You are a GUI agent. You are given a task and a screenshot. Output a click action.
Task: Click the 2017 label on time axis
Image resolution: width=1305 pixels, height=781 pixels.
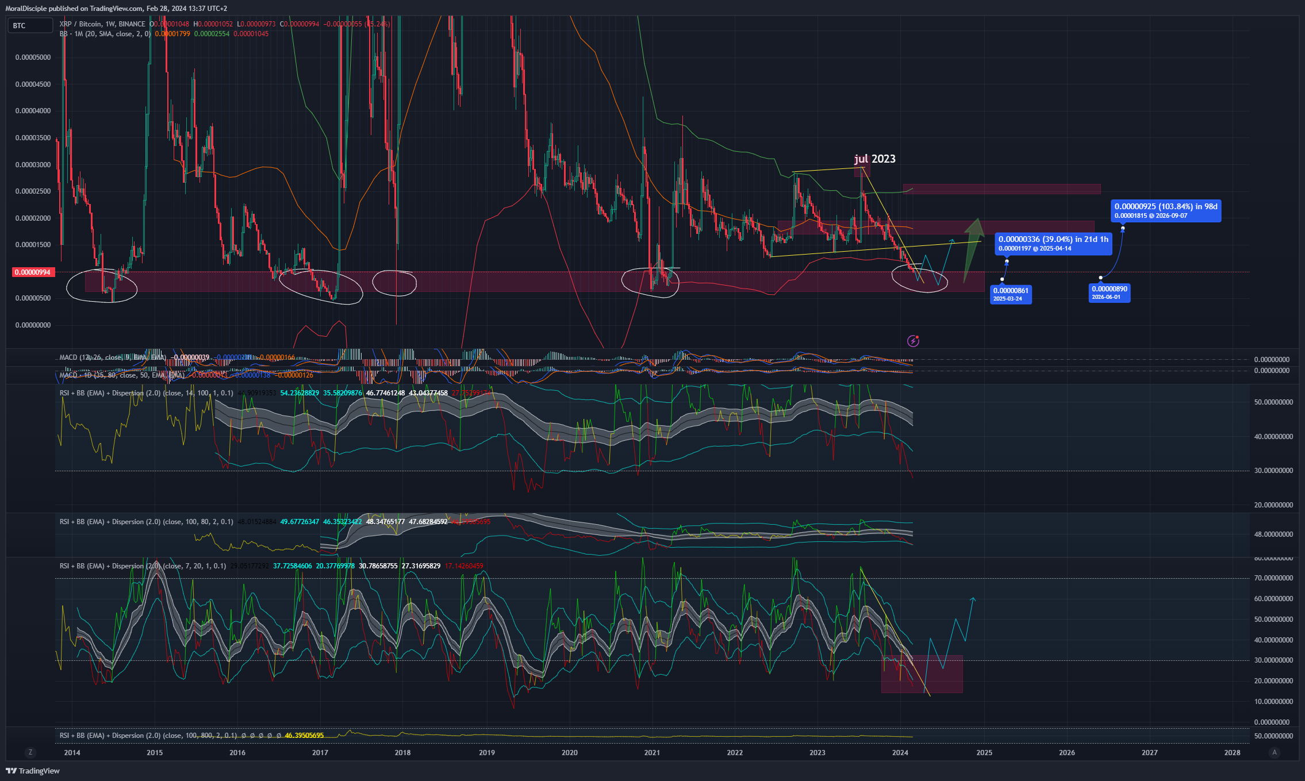[x=320, y=752]
